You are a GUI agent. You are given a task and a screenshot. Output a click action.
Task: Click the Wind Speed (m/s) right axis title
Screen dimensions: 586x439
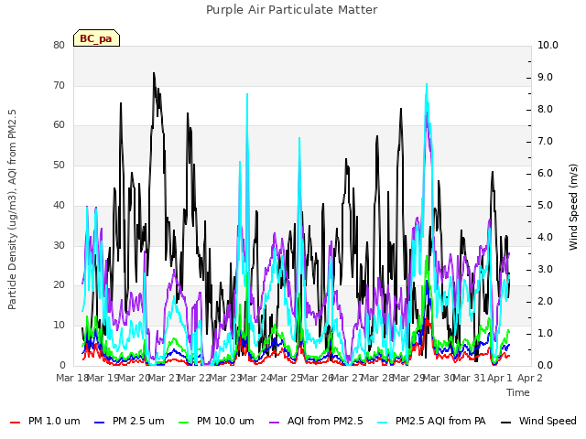[x=573, y=207]
